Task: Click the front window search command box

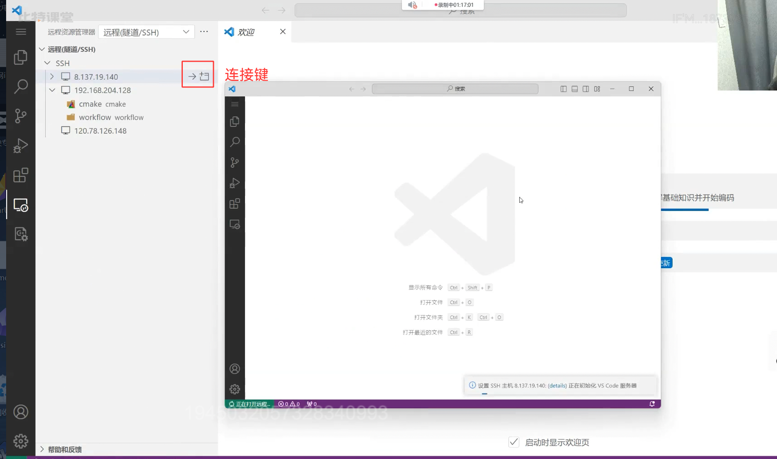Action: pos(455,89)
